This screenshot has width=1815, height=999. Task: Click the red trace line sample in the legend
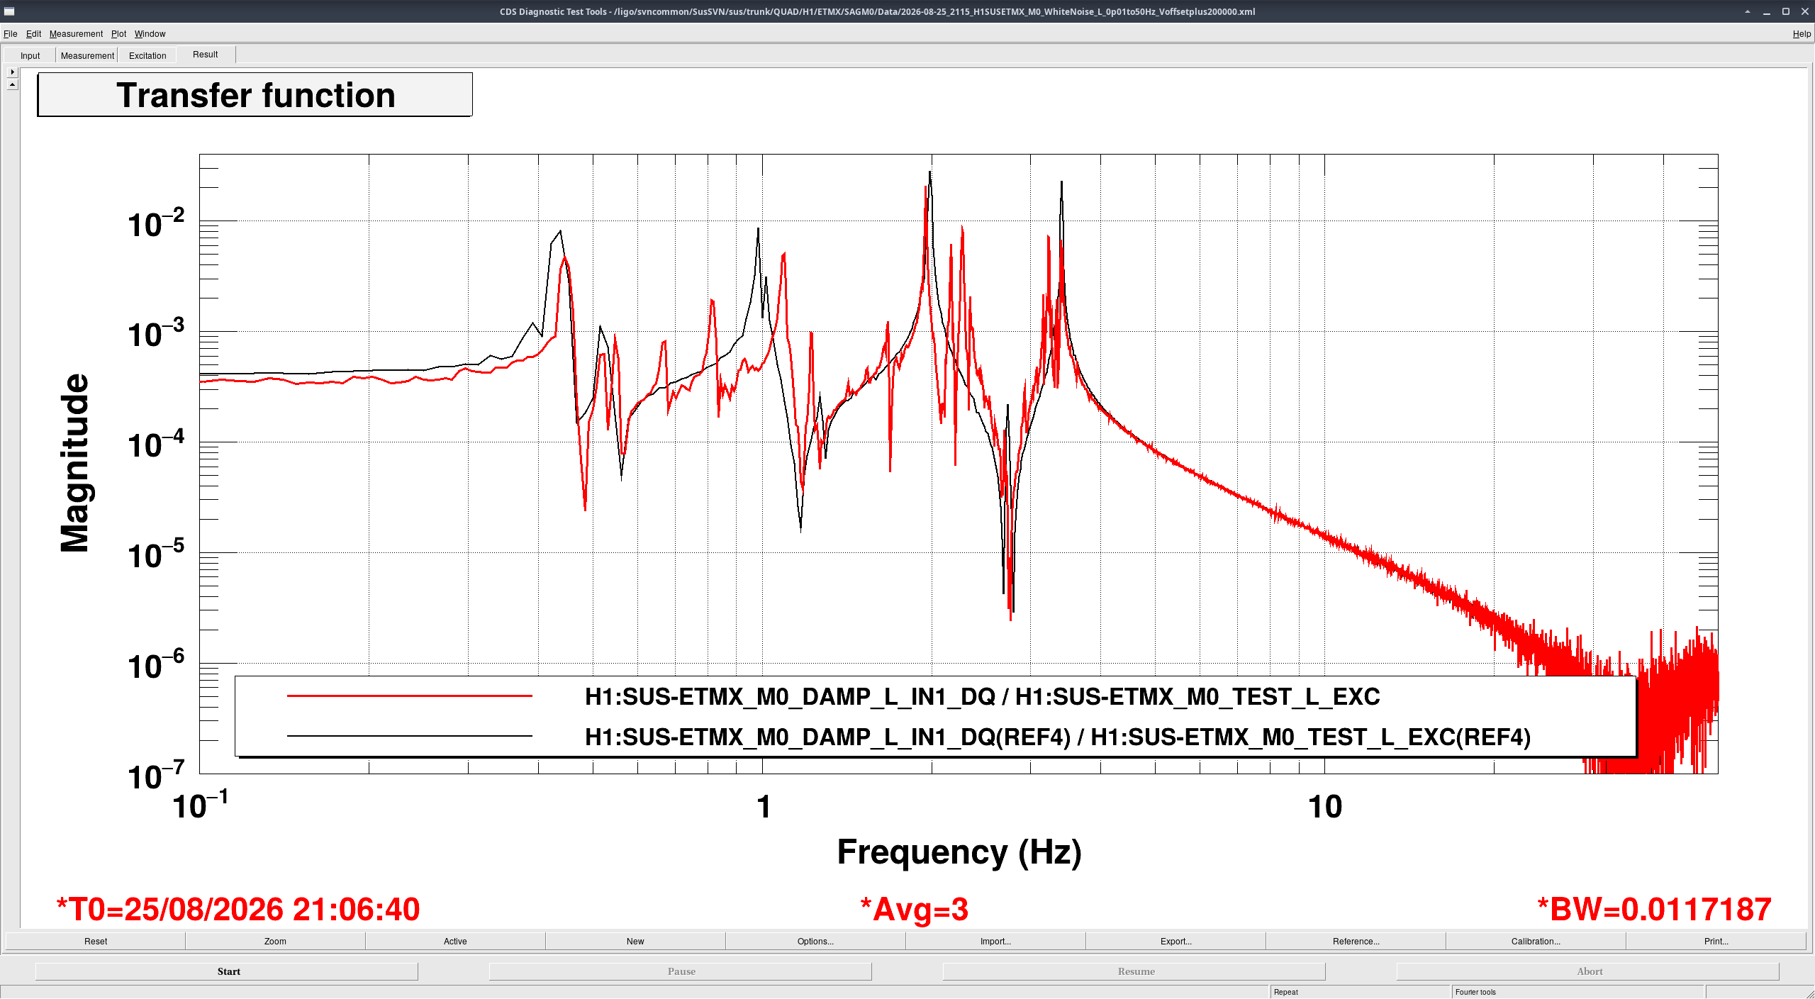(x=409, y=696)
